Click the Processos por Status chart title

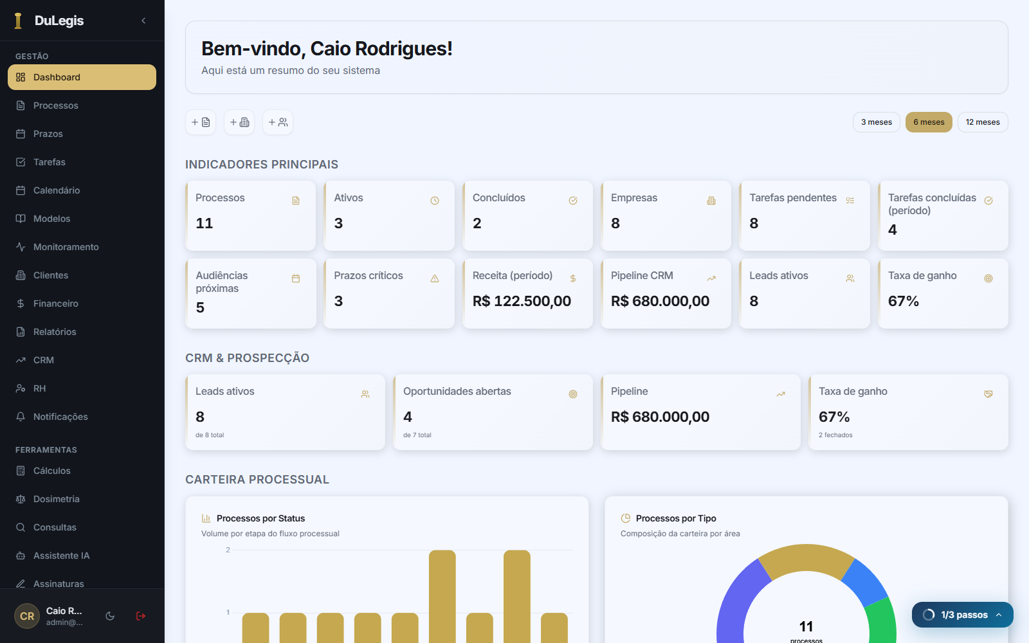pos(260,518)
